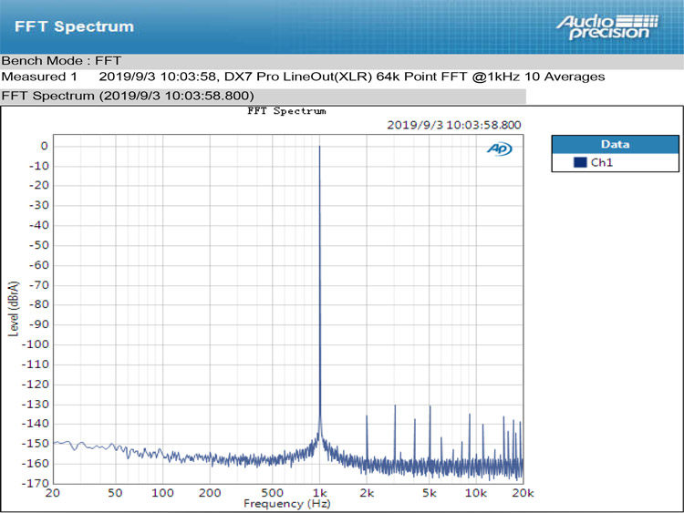This screenshot has width=684, height=513.
Task: Click the FFT Spectrum banner title
Action: pos(74,26)
